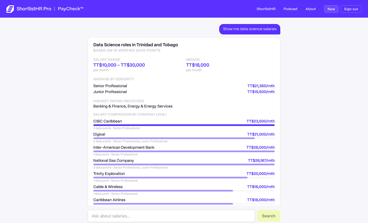
Task: Click the TT$20,000/mth value
Action: pyautogui.click(x=260, y=174)
